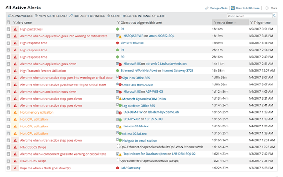
Task: Click the Show in NOC mode icon
Action: (x=233, y=8)
